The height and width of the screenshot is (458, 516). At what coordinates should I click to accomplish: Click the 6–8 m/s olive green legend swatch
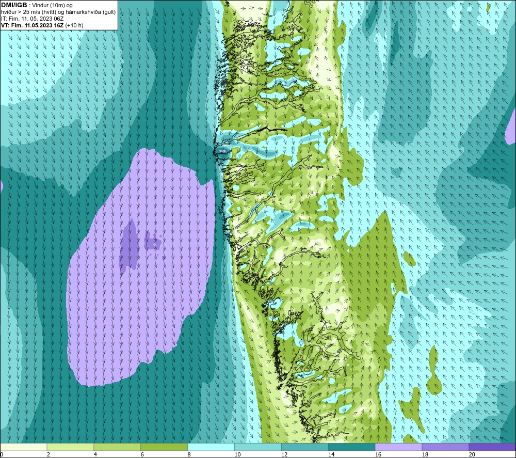[x=164, y=447]
